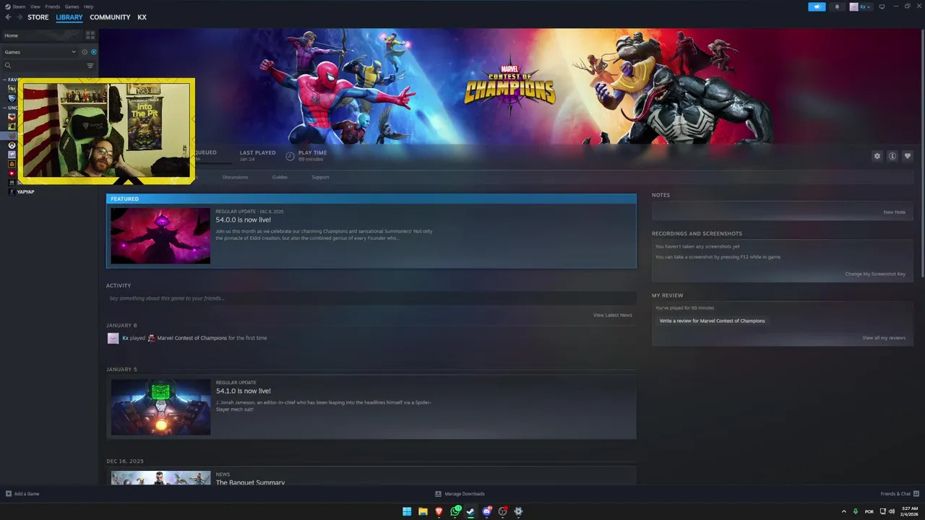This screenshot has width=925, height=520.
Task: Select the Overwatch icon in game list
Action: [12, 145]
